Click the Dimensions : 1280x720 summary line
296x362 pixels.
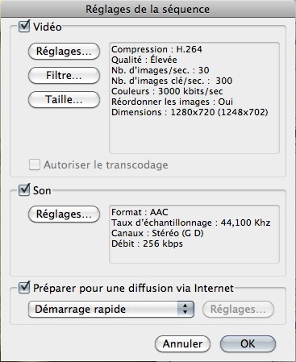tap(190, 112)
